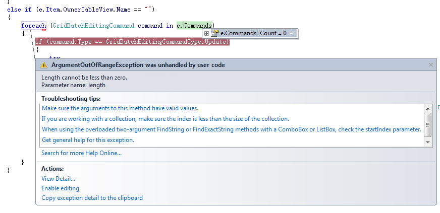440x213 pixels.
Task: Expand the e.Commands datatip plus icon
Action: [206, 33]
